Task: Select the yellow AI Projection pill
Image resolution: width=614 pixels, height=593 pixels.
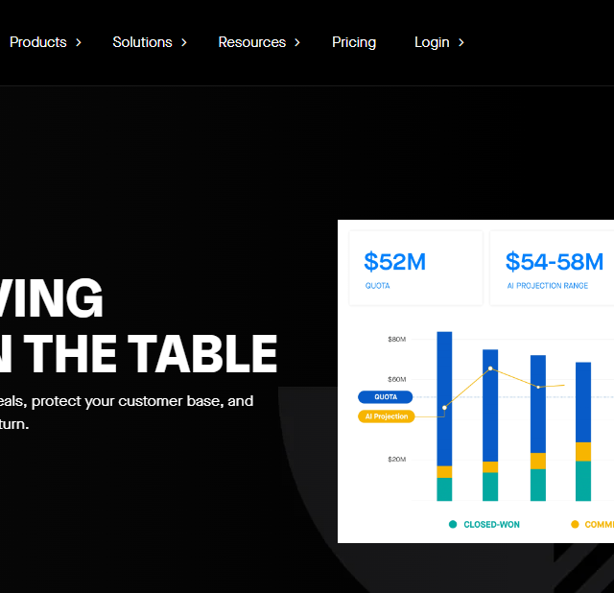Action: click(386, 416)
